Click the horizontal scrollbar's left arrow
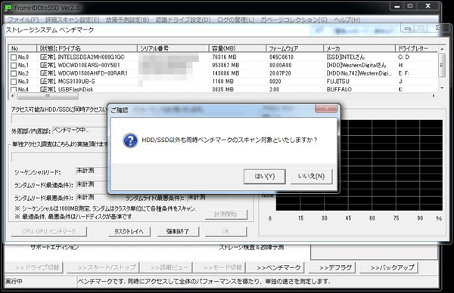The width and height of the screenshot is (454, 293). 12,96
